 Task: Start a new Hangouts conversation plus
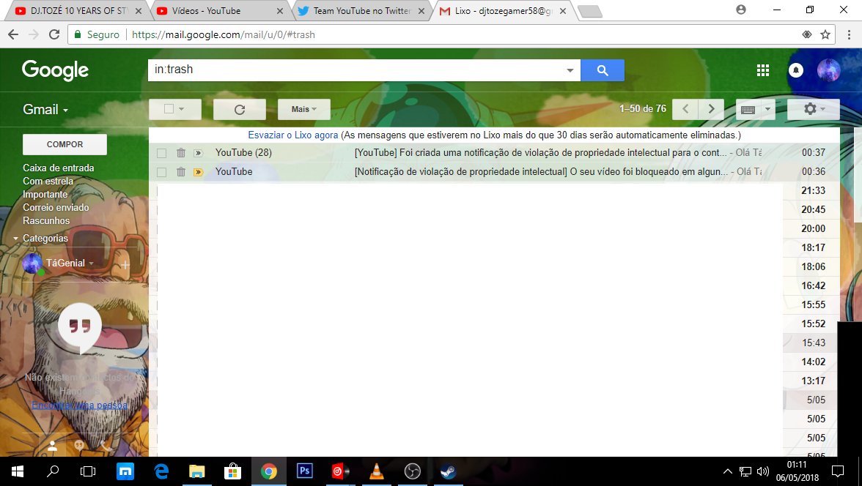pyautogui.click(x=125, y=265)
